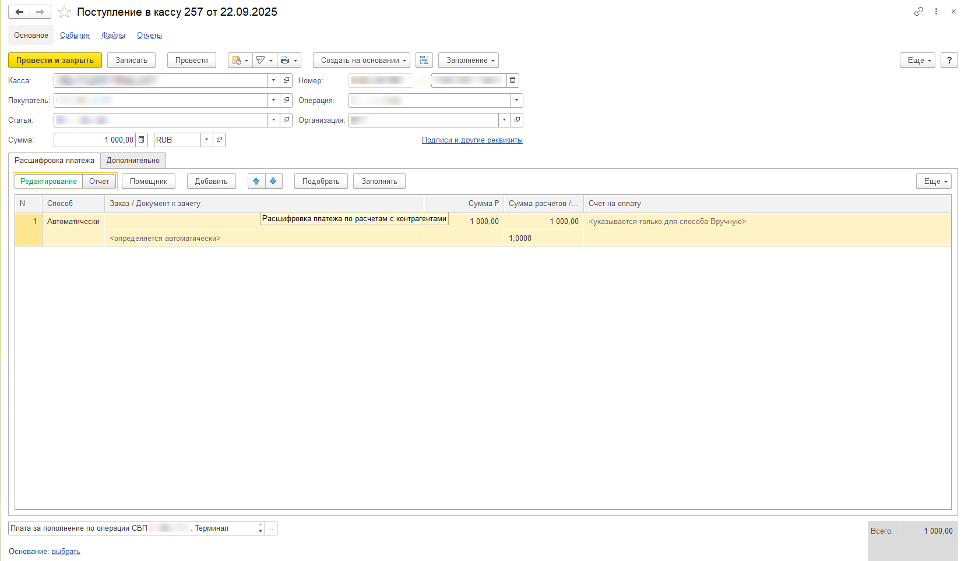
Task: Open the print icon menu
Action: tap(289, 61)
